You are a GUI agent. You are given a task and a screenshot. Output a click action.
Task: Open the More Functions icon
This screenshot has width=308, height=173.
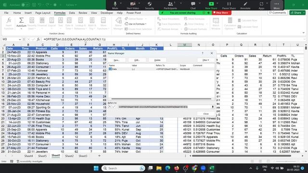point(103,20)
